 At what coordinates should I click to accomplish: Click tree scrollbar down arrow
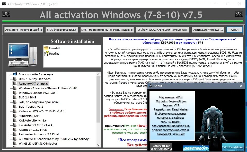pos(99,145)
